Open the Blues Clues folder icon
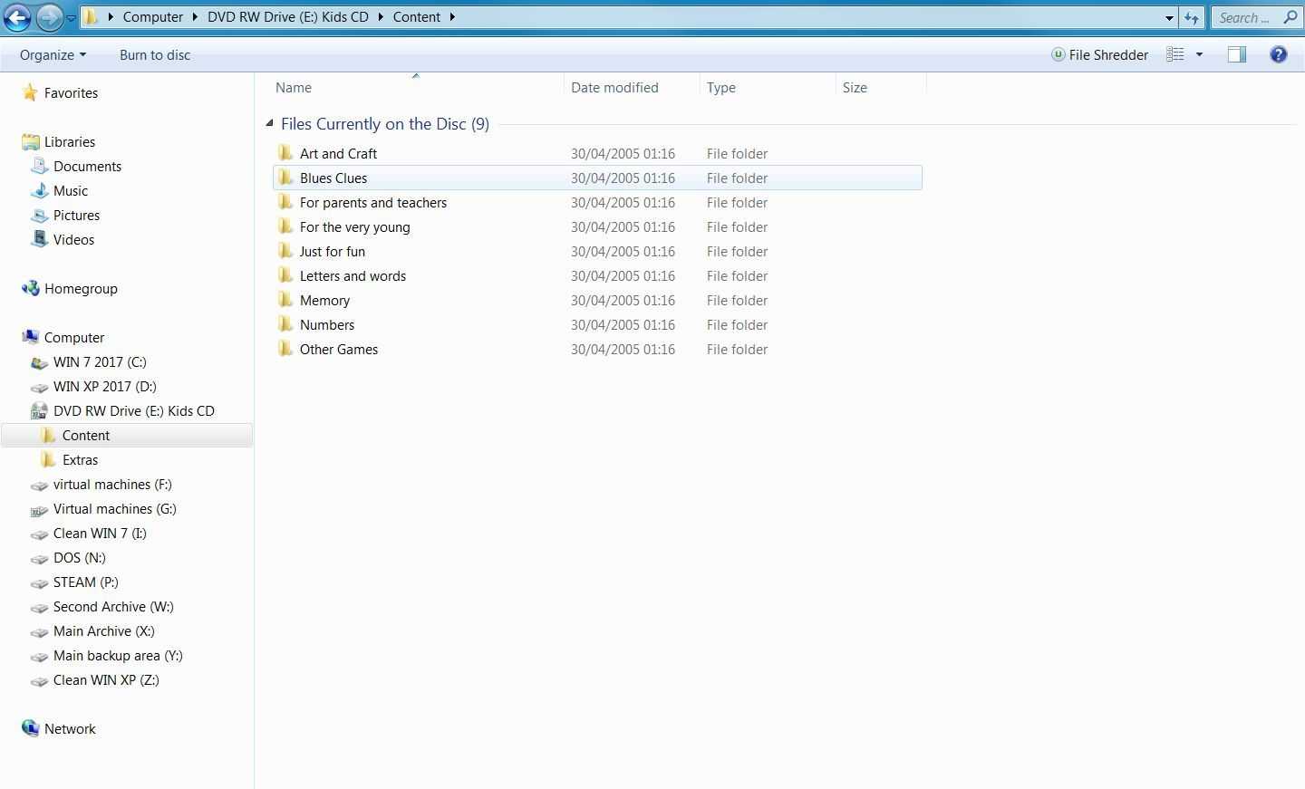 [285, 178]
